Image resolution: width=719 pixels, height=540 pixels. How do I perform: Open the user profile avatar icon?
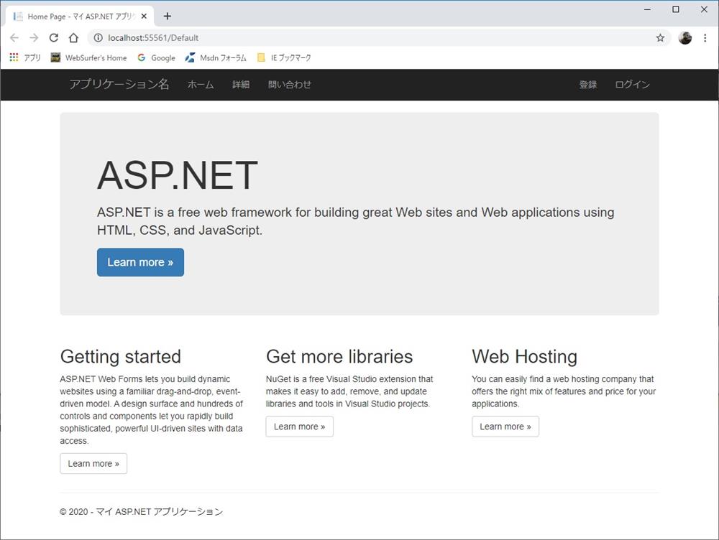click(x=684, y=38)
